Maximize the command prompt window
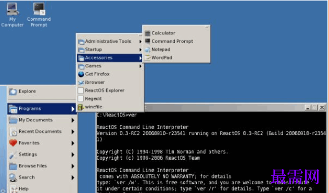Image resolution: width=329 pixels, height=193 pixels. pyautogui.click(x=314, y=108)
